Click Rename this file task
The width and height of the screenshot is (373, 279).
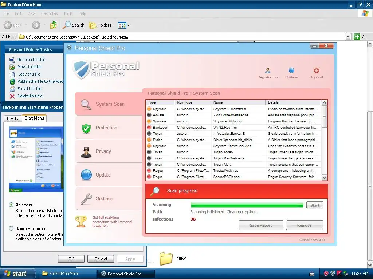[x=31, y=60]
